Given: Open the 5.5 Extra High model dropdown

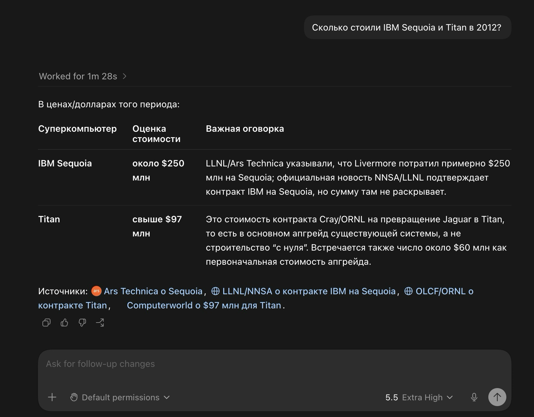Looking at the screenshot, I should 419,397.
